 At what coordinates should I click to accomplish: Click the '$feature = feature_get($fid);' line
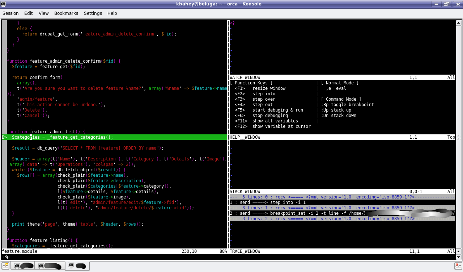[x=49, y=67]
